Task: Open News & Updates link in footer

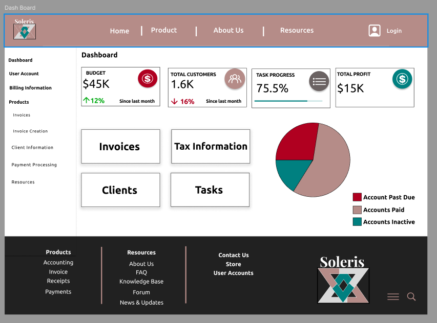Action: coord(141,303)
